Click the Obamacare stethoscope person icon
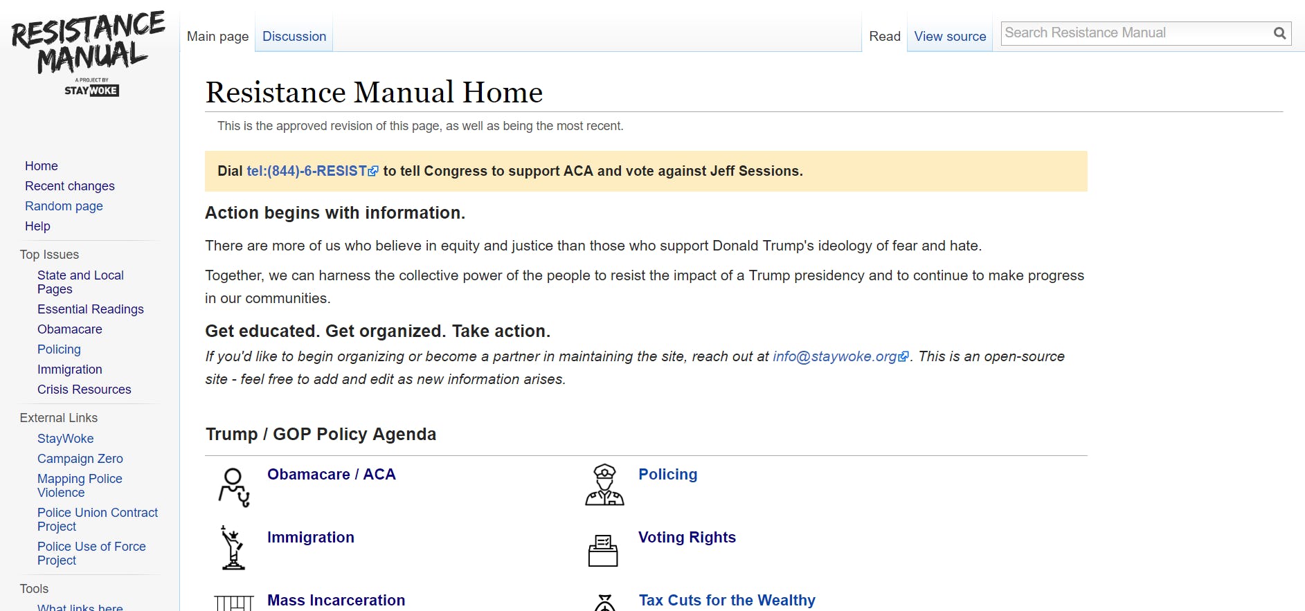 click(x=234, y=487)
